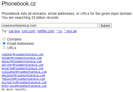The image size is (133, 92).
Task: Select the Email Addresses radio button
Action: click(4, 43)
